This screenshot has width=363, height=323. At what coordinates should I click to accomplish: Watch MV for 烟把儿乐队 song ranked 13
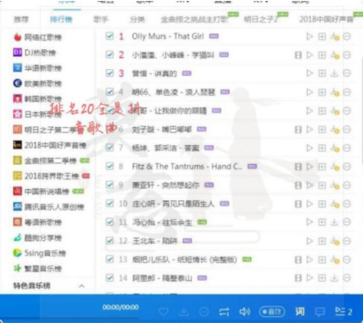tap(298, 260)
